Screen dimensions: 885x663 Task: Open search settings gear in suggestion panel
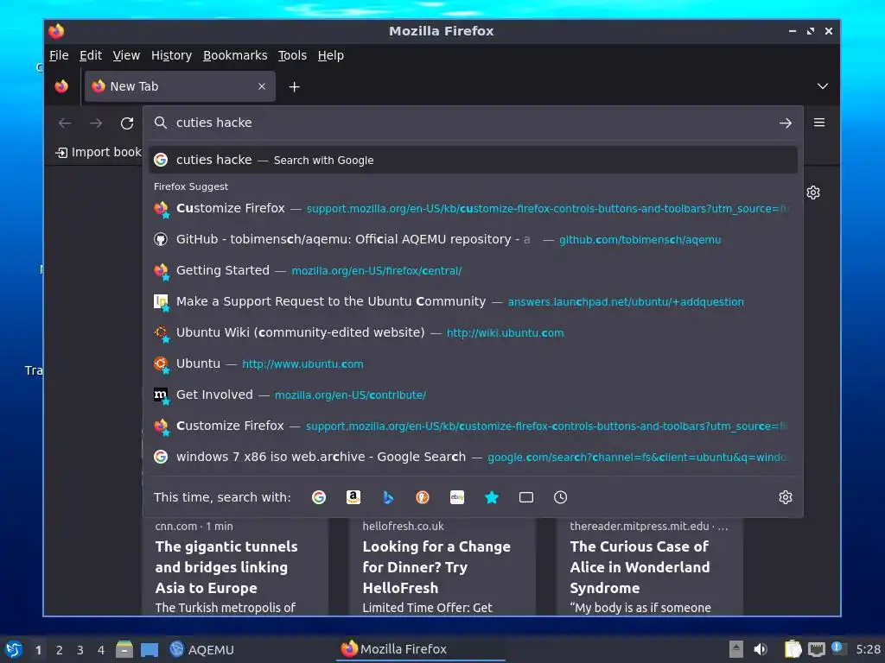point(785,497)
